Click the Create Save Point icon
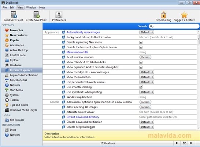The width and height of the screenshot is (200, 147). pos(36,15)
